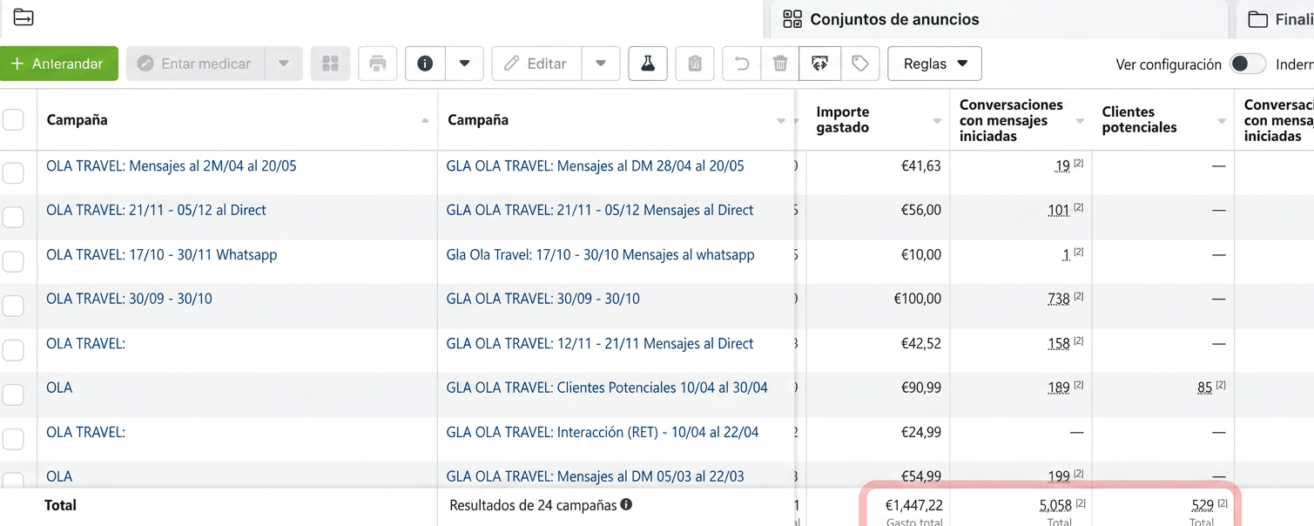Viewport: 1314px width, 526px height.
Task: Click the 529 total leads value
Action: click(1203, 505)
